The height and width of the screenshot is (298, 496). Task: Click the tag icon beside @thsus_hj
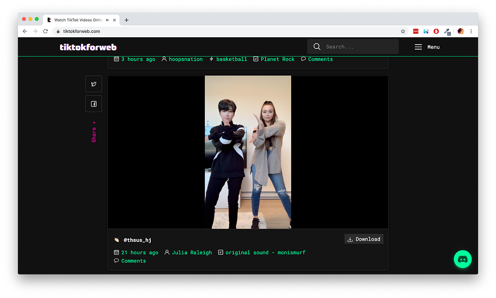116,240
